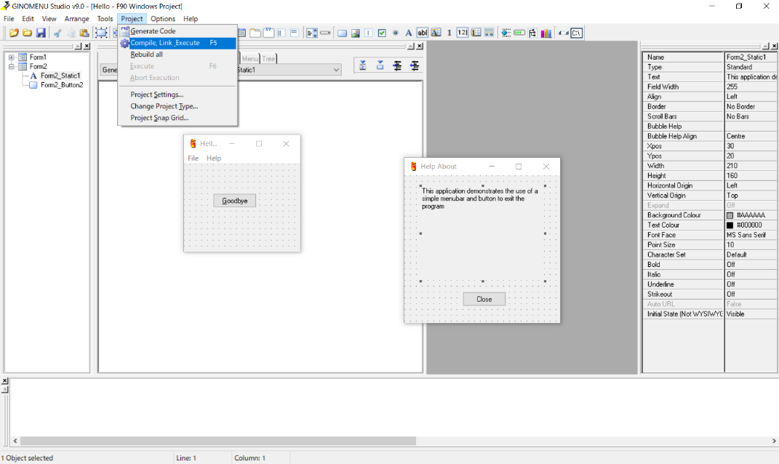Click the Strikeout property 'Off' value
This screenshot has height=464, width=779.
(751, 295)
